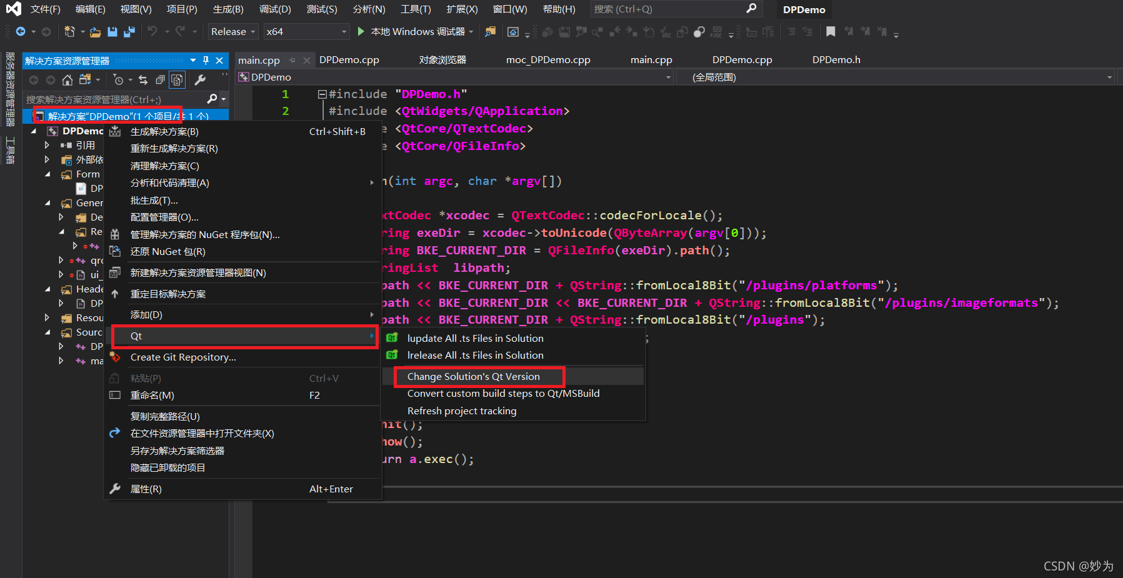Click the Collapse All icon in Solution Explorer

point(161,79)
